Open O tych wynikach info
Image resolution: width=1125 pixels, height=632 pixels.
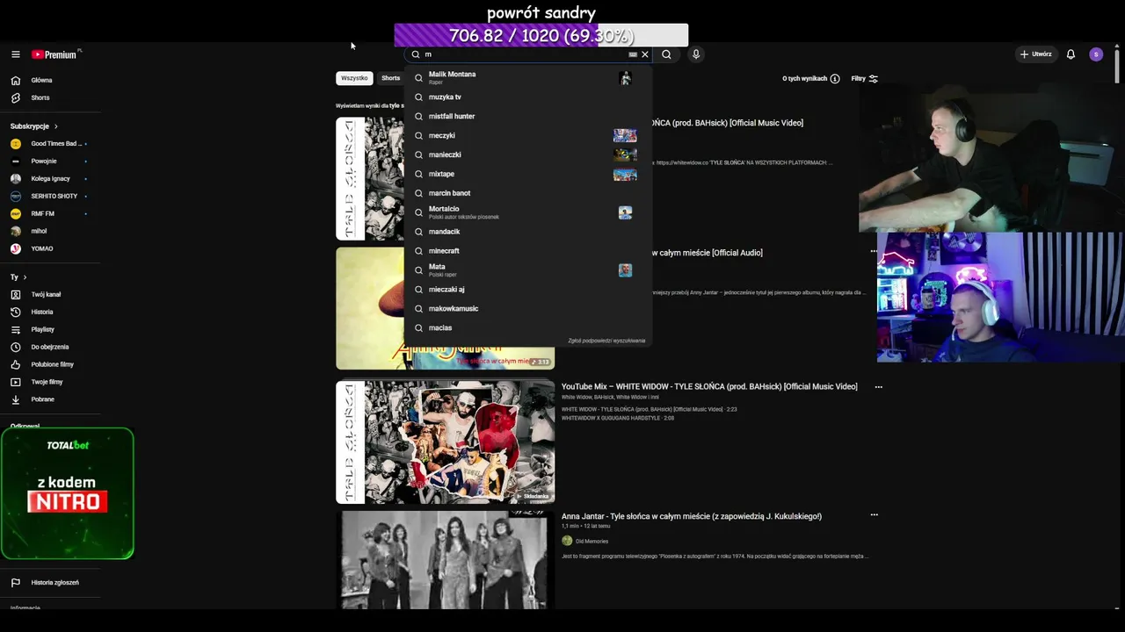[x=810, y=79]
